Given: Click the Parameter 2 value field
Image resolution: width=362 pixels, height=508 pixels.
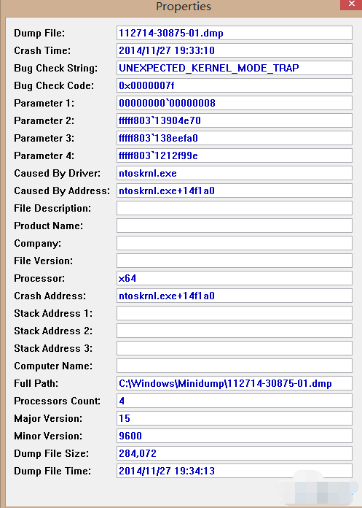Looking at the screenshot, I should (x=235, y=120).
